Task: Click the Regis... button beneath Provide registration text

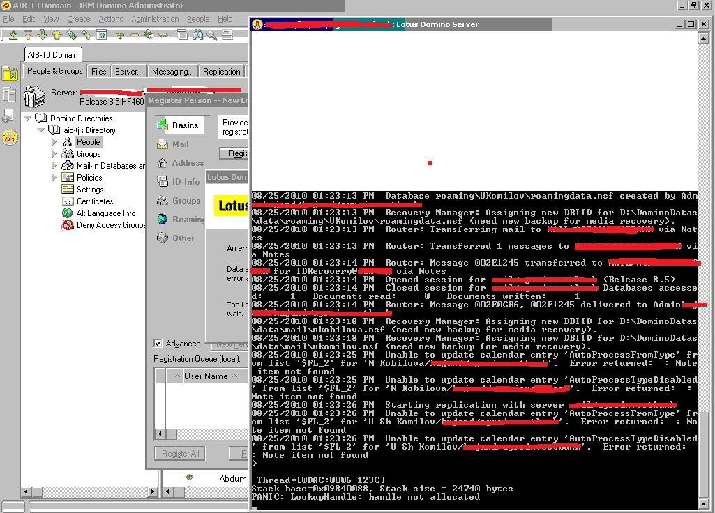Action: coord(234,153)
